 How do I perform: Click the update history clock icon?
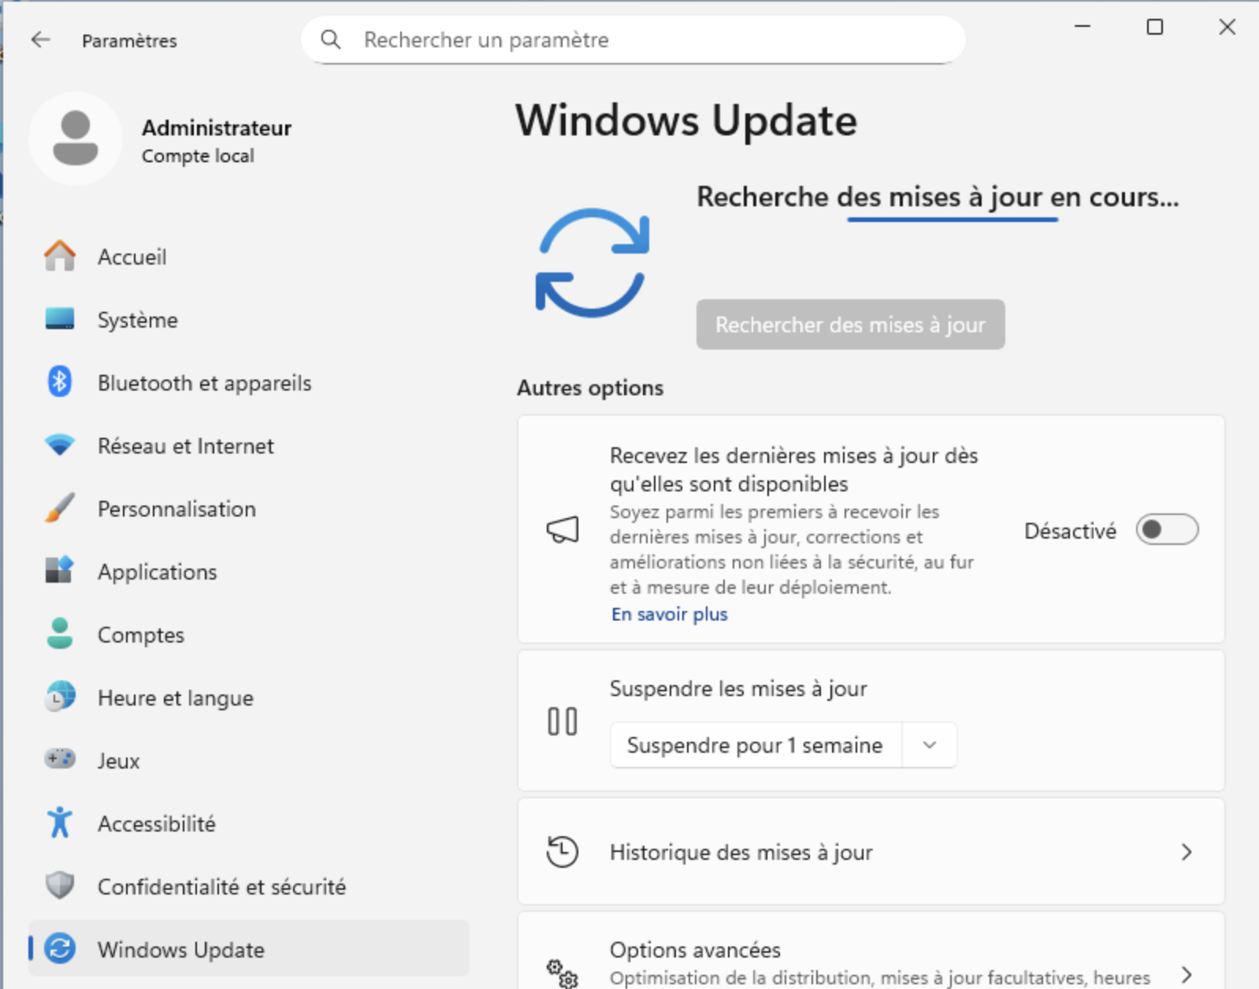pos(563,852)
